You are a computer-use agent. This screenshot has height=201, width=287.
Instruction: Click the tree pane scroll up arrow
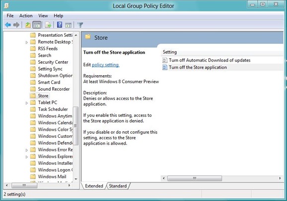click(x=76, y=35)
